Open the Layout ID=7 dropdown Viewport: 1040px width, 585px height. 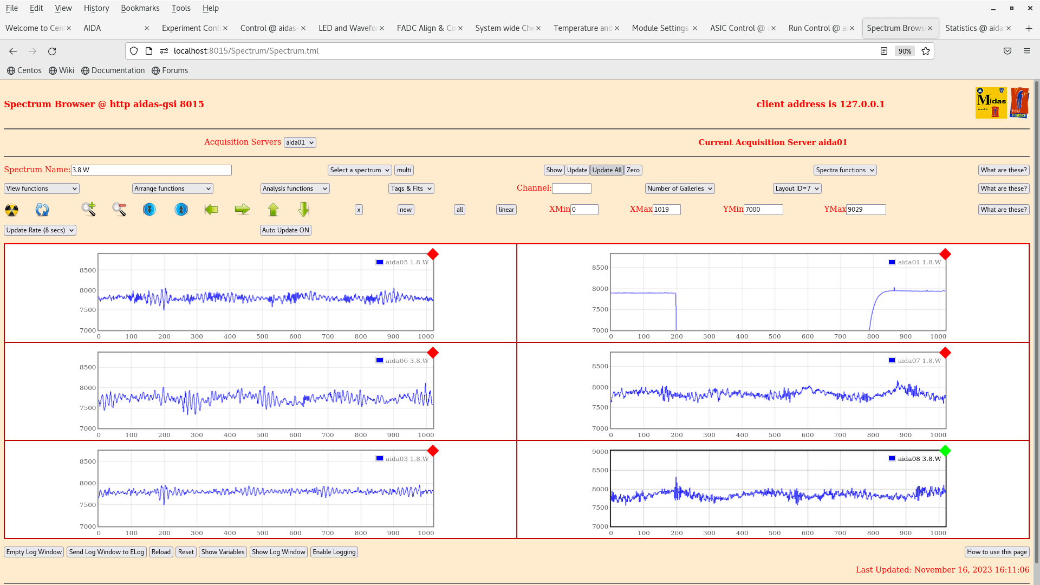point(797,188)
